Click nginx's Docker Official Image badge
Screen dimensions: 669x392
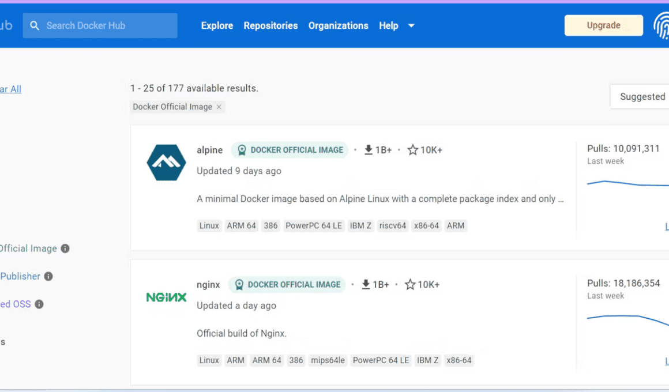pyautogui.click(x=287, y=285)
